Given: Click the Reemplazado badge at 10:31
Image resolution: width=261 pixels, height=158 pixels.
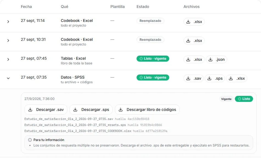Looking at the screenshot, I should tap(150, 40).
